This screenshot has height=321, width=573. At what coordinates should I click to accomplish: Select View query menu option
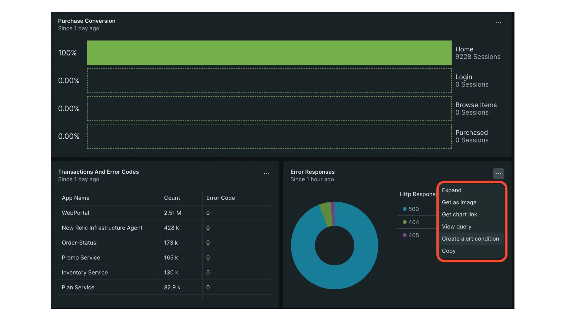click(x=457, y=227)
